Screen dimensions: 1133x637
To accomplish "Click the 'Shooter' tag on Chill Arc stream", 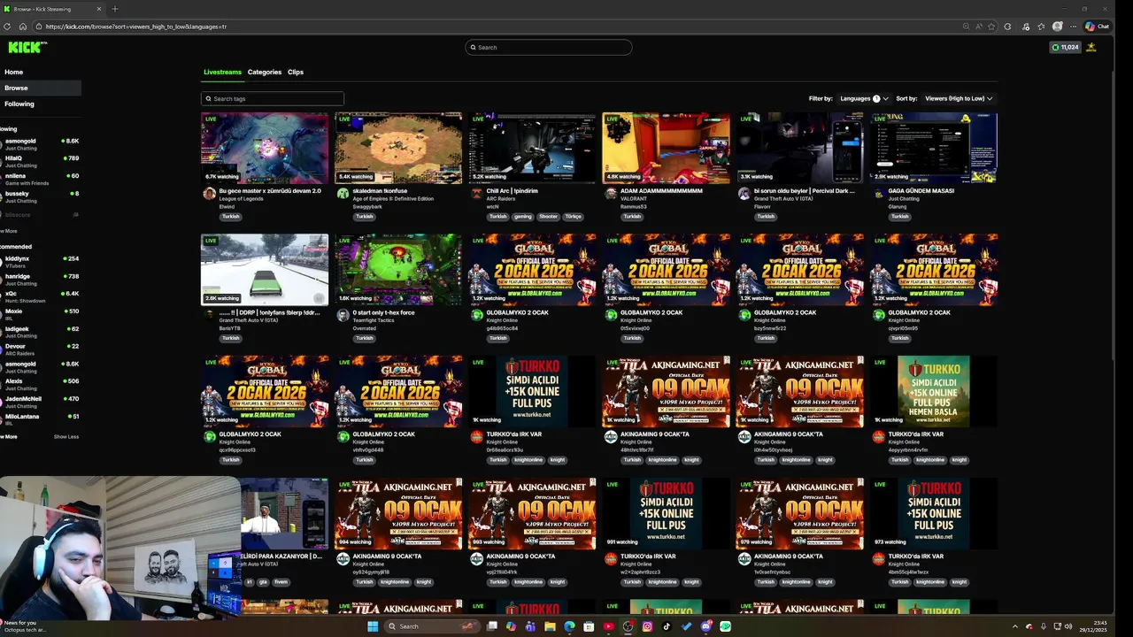I will pyautogui.click(x=549, y=216).
